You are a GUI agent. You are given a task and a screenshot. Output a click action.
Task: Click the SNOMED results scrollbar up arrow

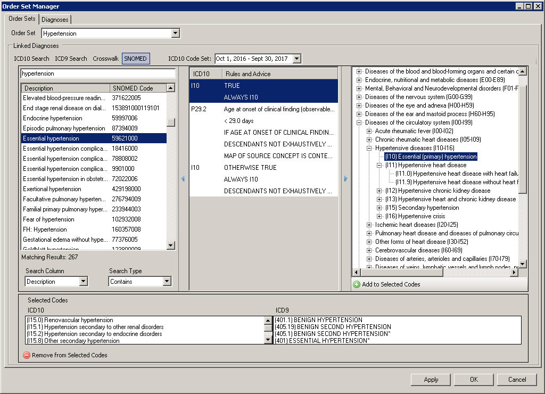171,88
